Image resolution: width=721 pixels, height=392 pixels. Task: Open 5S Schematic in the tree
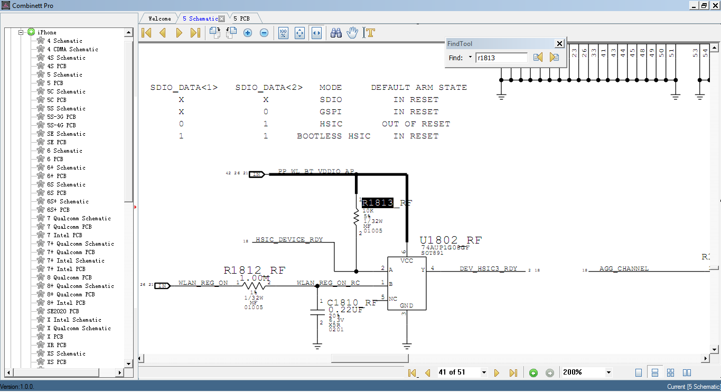[66, 108]
